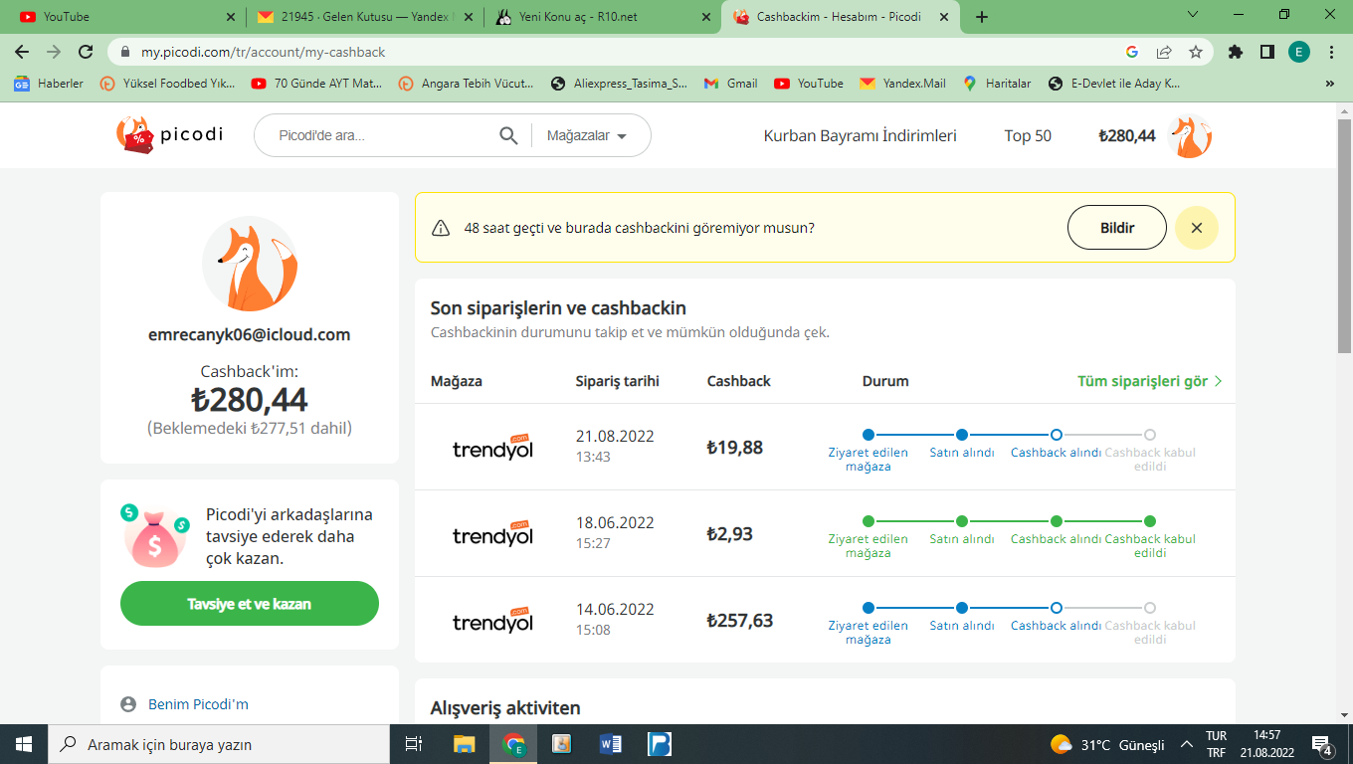
Task: Click the browser back arrow
Action: coord(22,52)
